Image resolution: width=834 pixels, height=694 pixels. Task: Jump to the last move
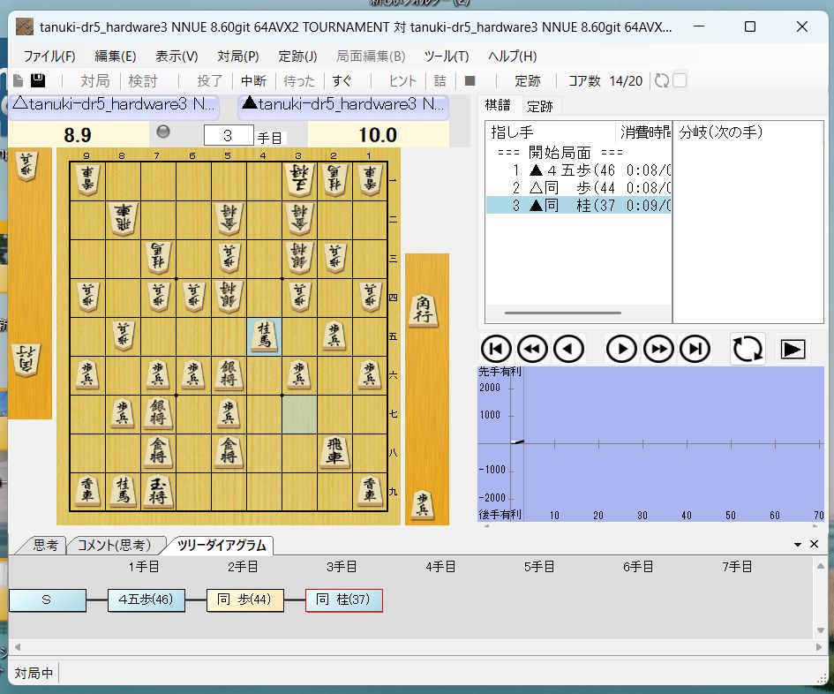(695, 350)
